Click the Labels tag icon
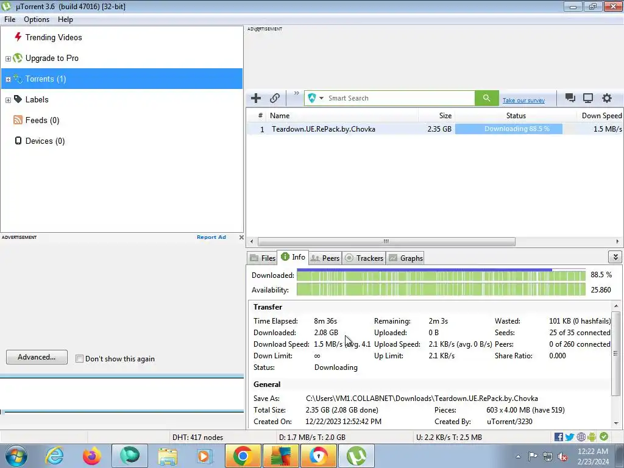This screenshot has width=624, height=468. (x=18, y=99)
